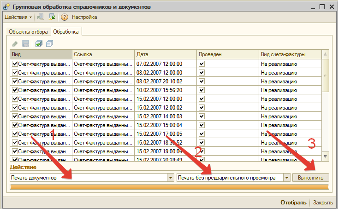Click the save settings icon with green arrow
Image resolution: width=338 pixels, height=209 pixels.
(51, 17)
